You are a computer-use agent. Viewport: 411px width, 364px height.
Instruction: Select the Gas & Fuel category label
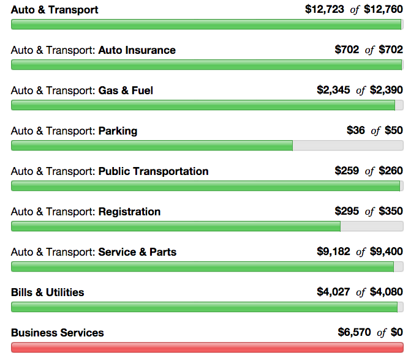[x=126, y=91]
